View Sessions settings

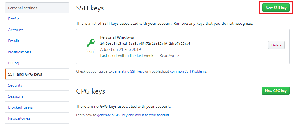16,96
